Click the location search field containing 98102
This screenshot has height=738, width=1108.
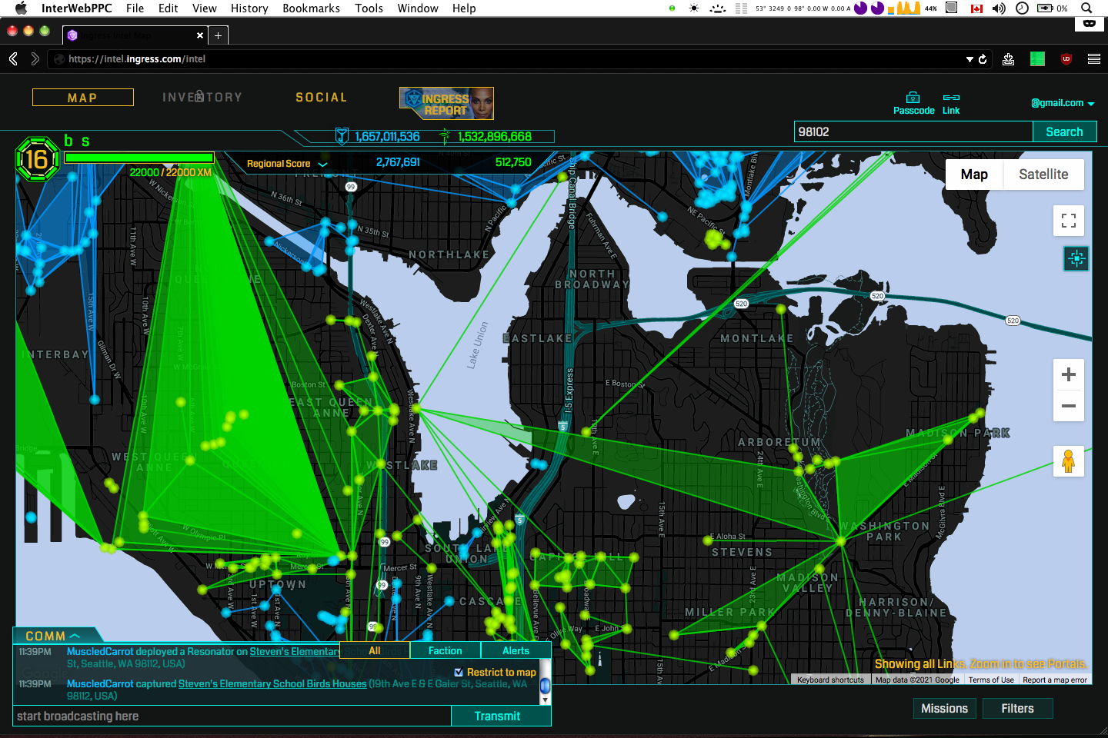click(x=913, y=131)
